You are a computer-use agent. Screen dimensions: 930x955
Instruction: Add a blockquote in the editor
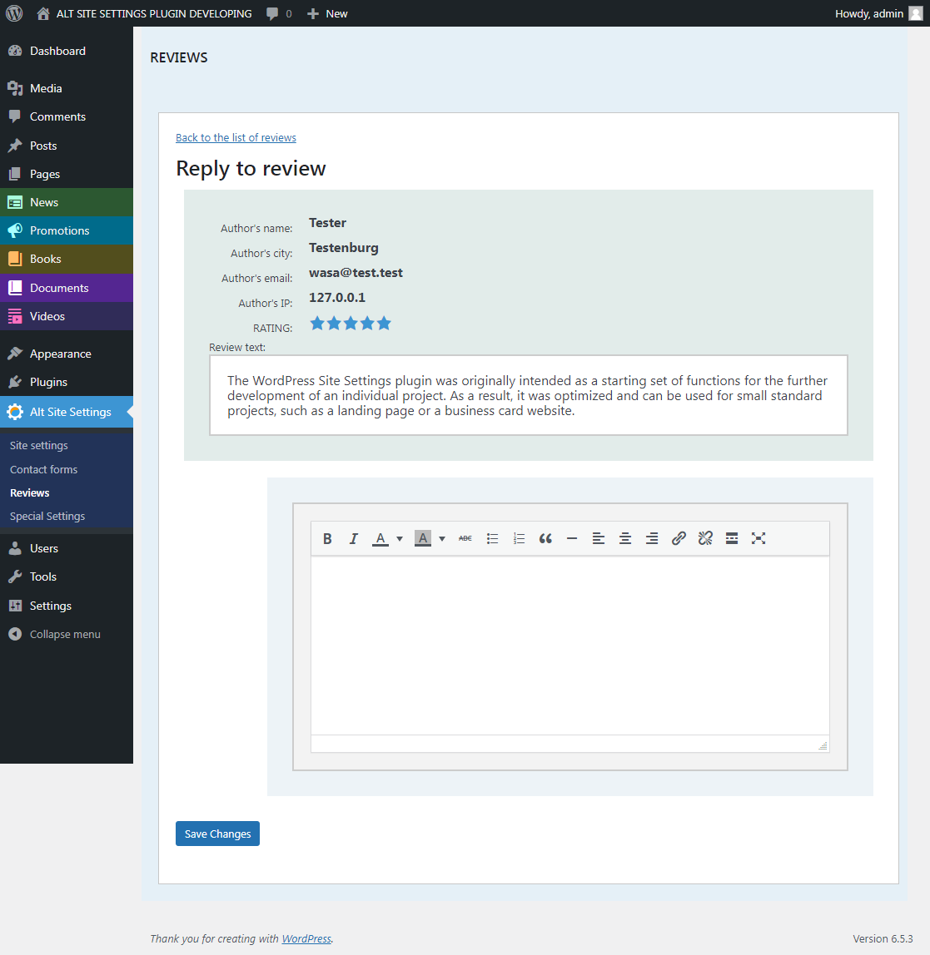pyautogui.click(x=545, y=538)
